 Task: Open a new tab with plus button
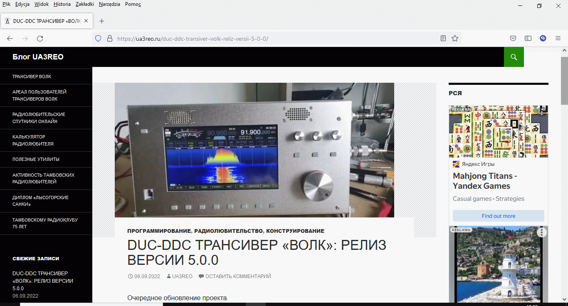tap(101, 21)
